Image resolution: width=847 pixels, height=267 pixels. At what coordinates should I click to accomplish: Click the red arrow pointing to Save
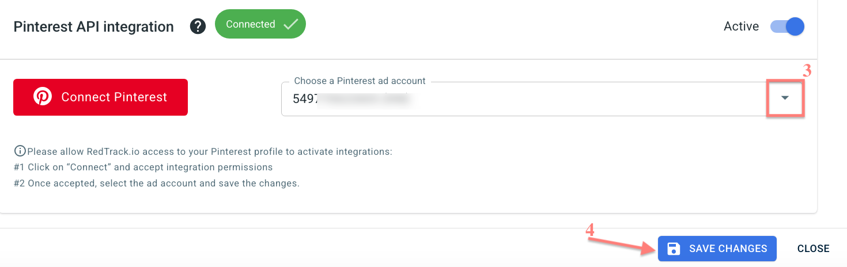click(x=622, y=243)
